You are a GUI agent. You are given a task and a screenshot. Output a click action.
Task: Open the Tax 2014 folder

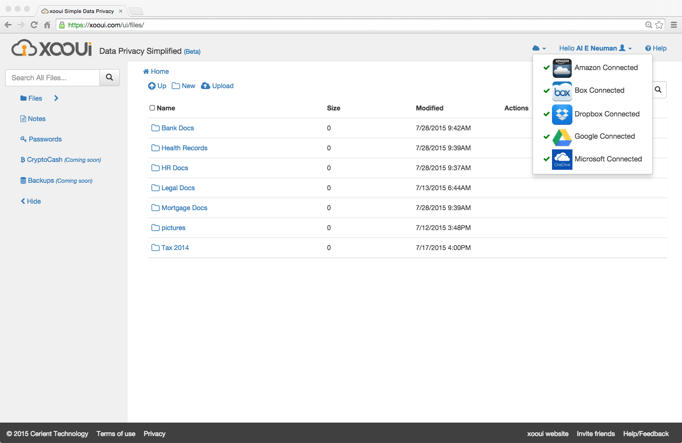175,248
